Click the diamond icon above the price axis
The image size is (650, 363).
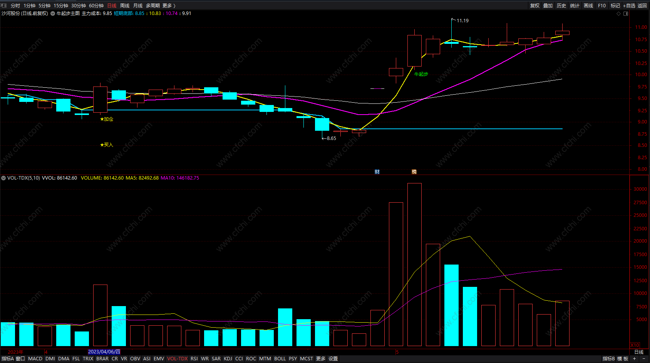click(x=619, y=13)
